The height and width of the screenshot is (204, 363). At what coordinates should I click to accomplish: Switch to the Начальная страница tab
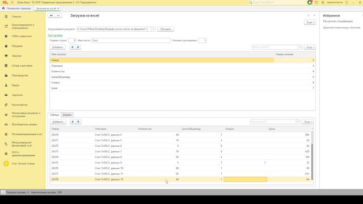coord(16,8)
